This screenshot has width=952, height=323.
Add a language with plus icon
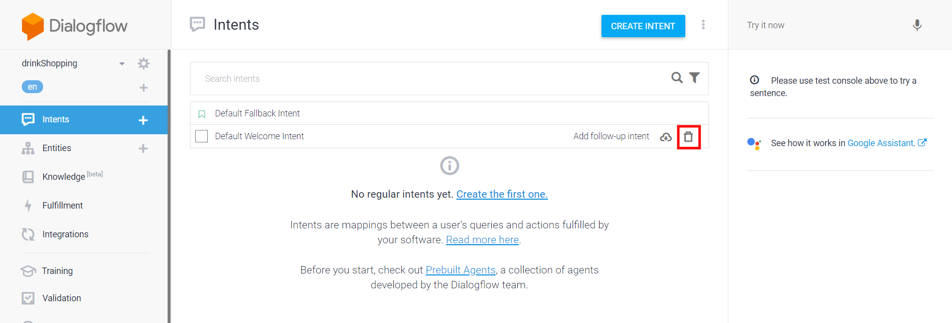(144, 88)
